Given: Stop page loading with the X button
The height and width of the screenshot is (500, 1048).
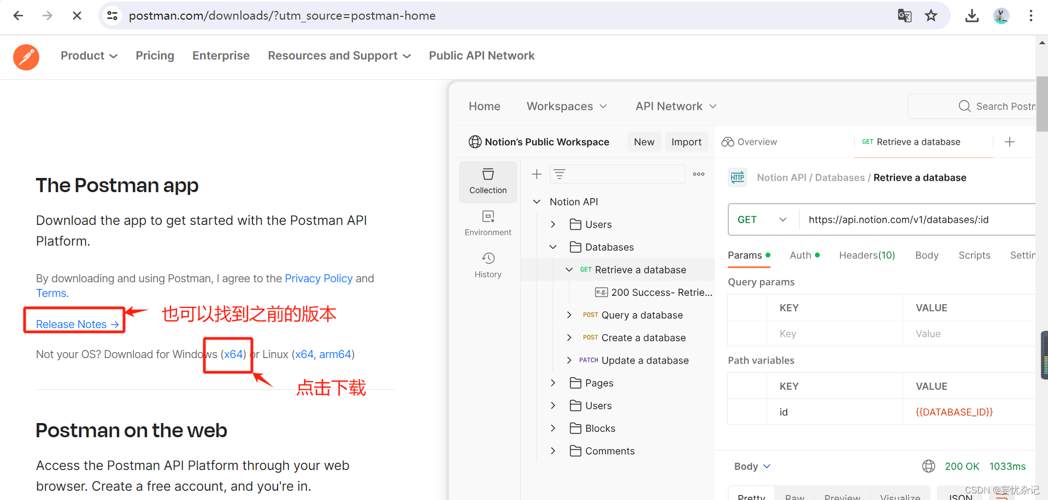Looking at the screenshot, I should tap(77, 16).
